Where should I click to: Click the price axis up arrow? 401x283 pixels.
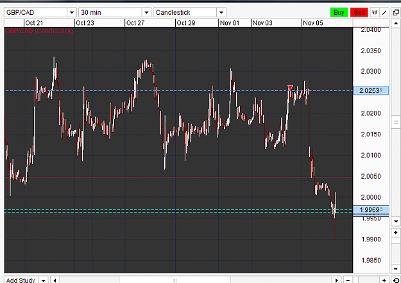pos(396,23)
